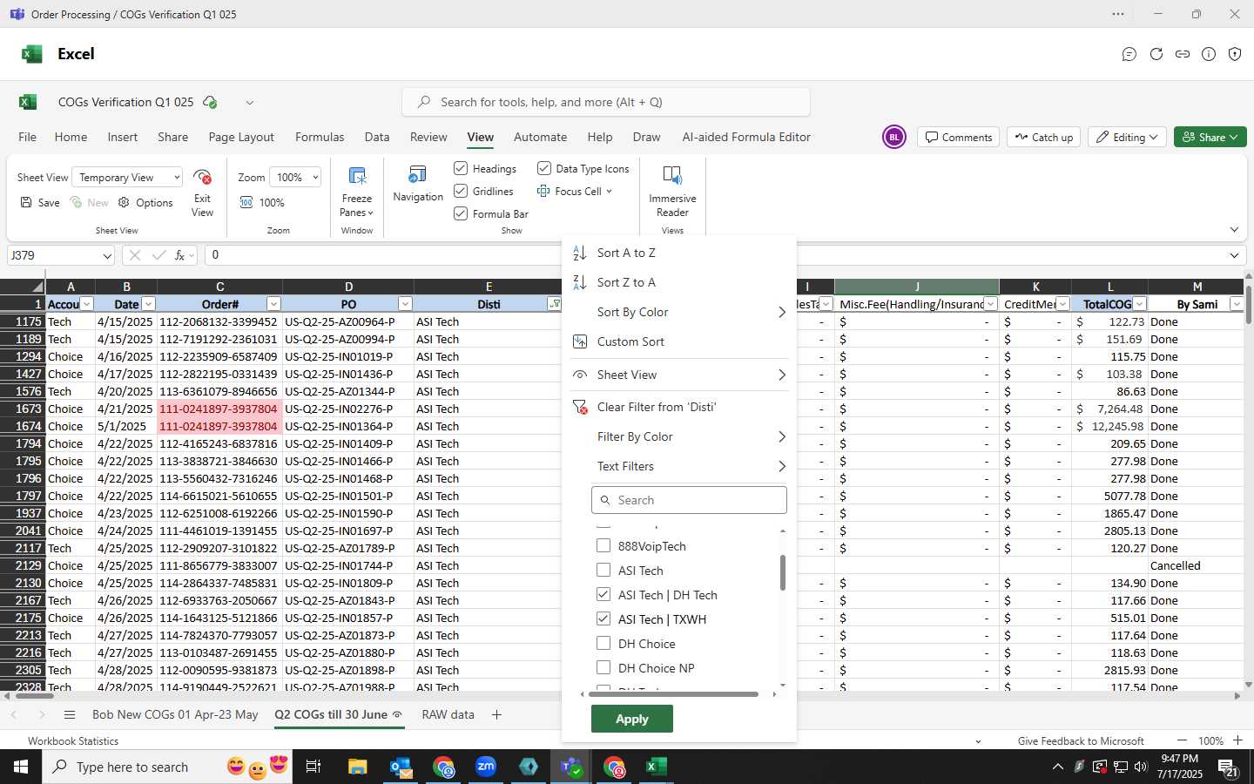Open the Sheet View submenu entry
Viewport: 1254px width, 784px height.
tap(679, 375)
